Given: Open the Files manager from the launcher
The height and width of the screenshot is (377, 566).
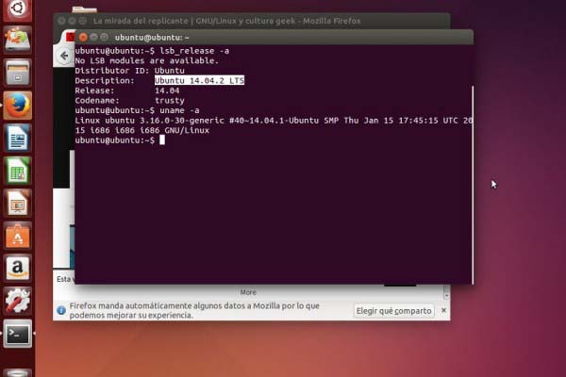Looking at the screenshot, I should click(x=17, y=73).
